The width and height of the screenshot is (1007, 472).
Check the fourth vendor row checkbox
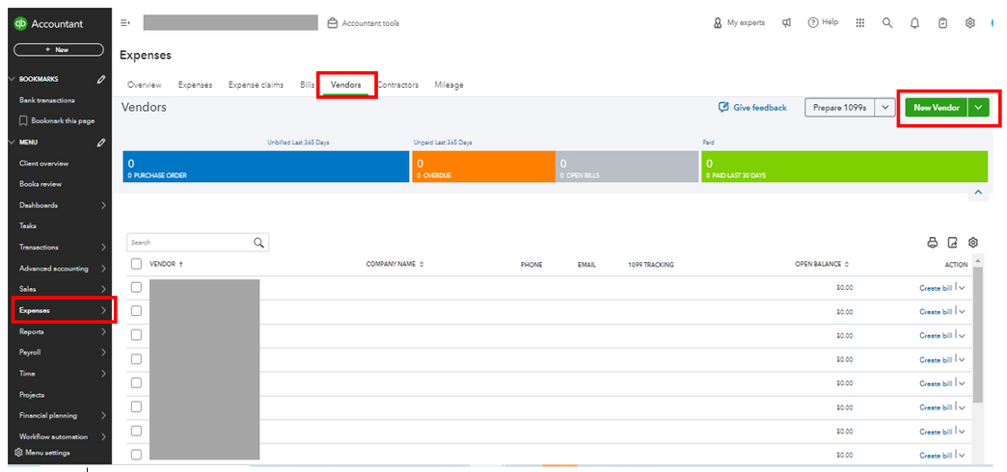[136, 358]
